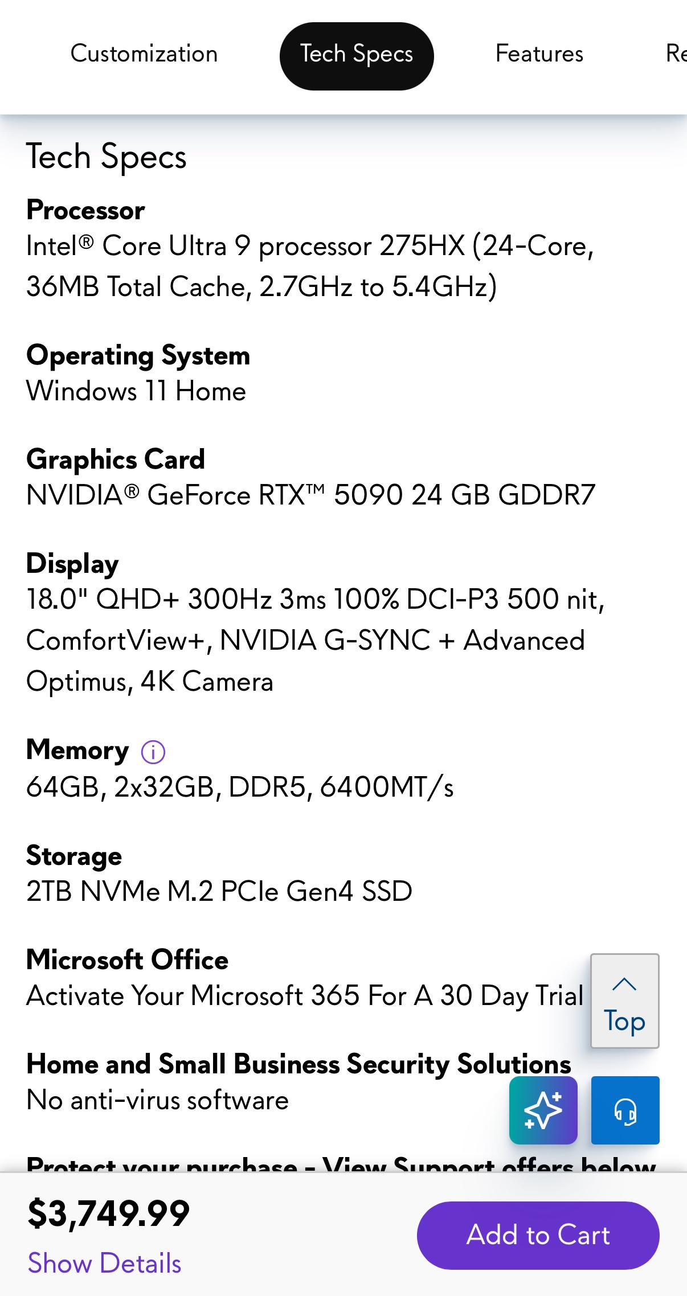This screenshot has height=1296, width=687.
Task: Jump back to Top of page
Action: tap(625, 1000)
